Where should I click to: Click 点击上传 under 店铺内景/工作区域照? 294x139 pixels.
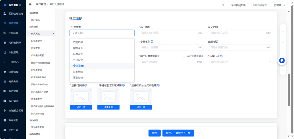point(108,107)
